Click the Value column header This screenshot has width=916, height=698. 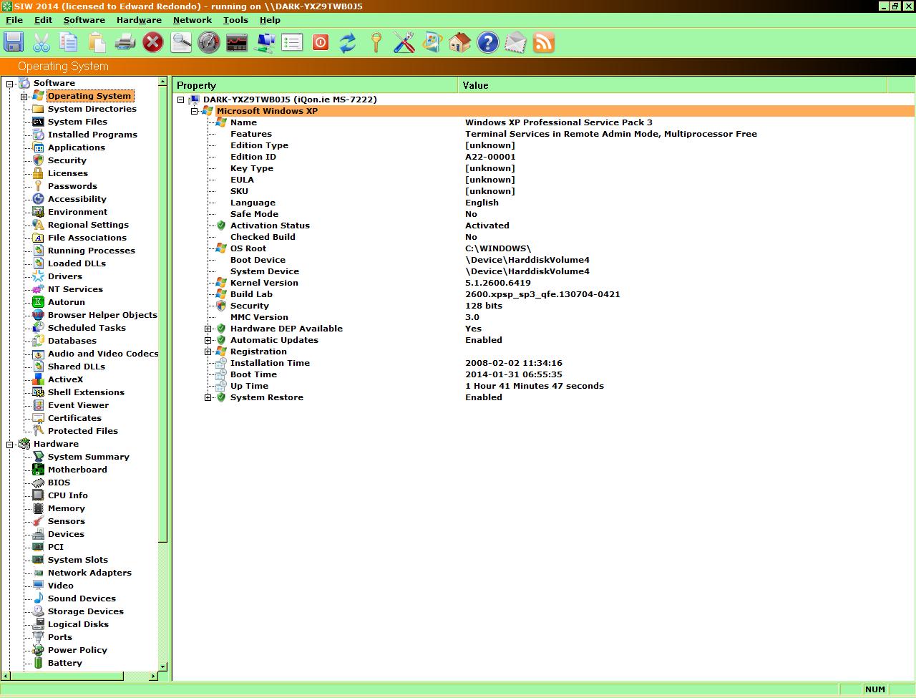coord(672,85)
